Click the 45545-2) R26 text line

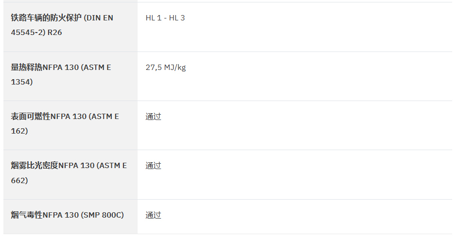tap(36, 32)
